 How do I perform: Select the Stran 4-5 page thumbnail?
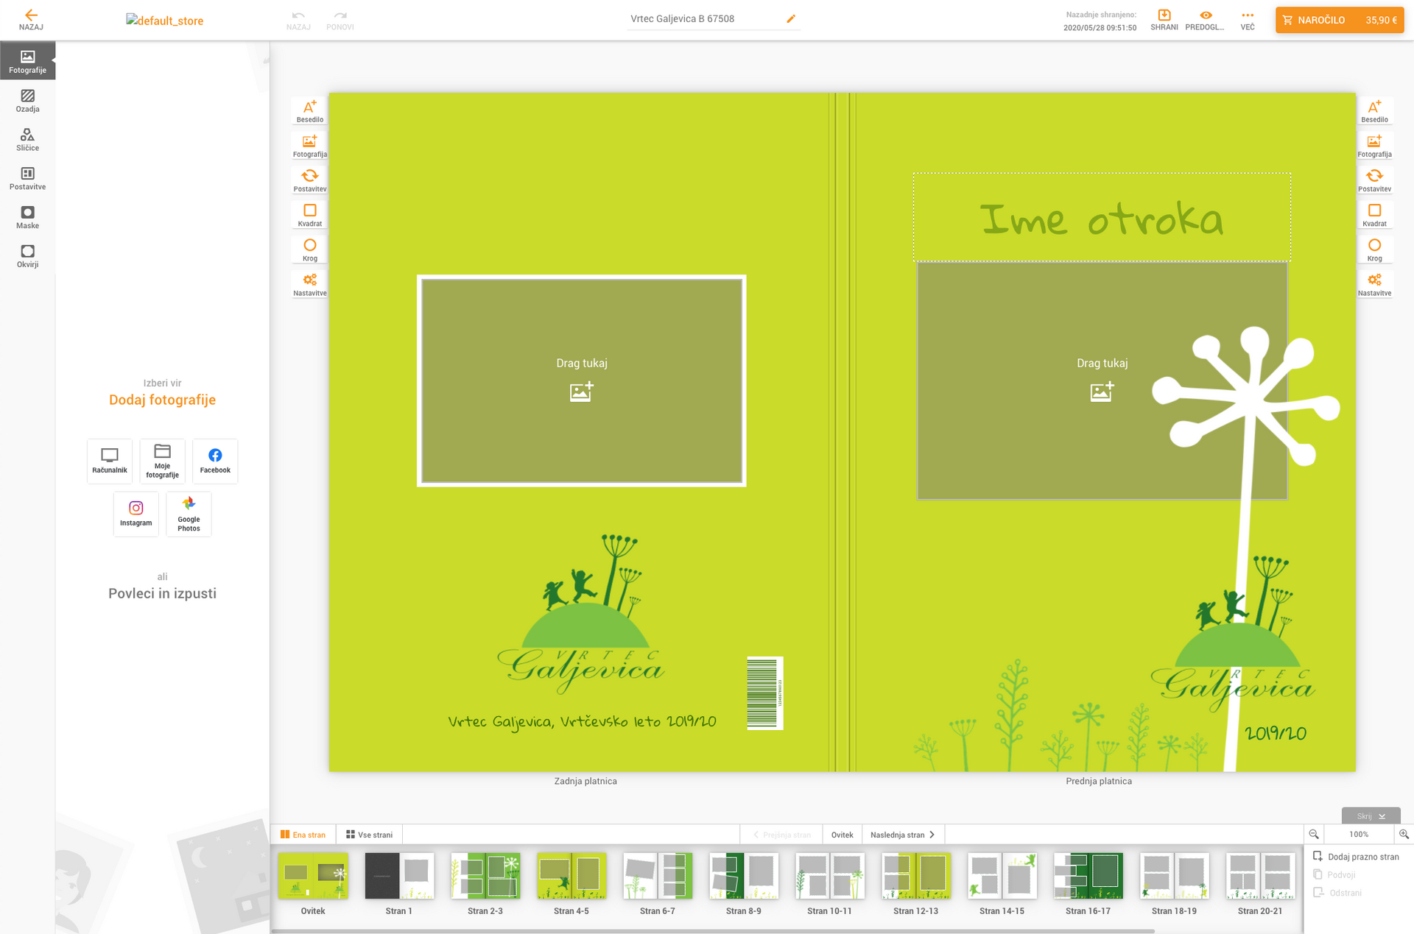tap(571, 877)
